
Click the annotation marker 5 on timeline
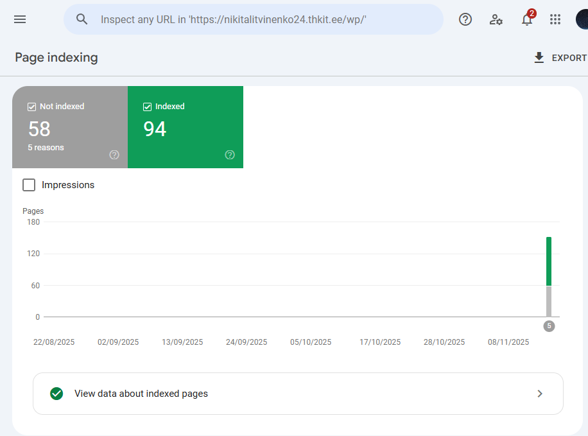[x=549, y=326]
